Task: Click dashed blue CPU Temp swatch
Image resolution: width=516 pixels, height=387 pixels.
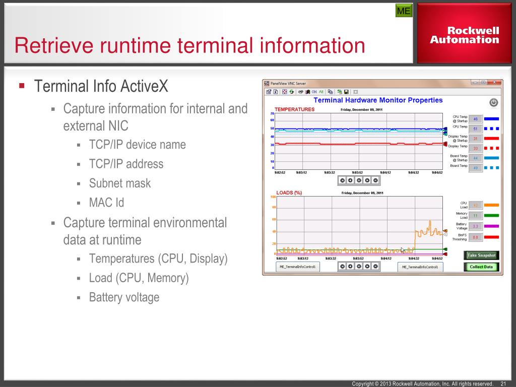Action: coord(492,128)
